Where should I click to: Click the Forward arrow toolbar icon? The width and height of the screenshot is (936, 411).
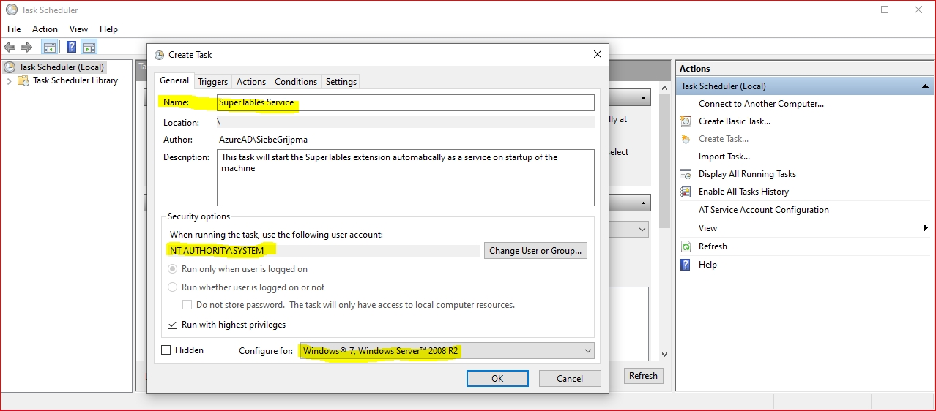(x=26, y=48)
